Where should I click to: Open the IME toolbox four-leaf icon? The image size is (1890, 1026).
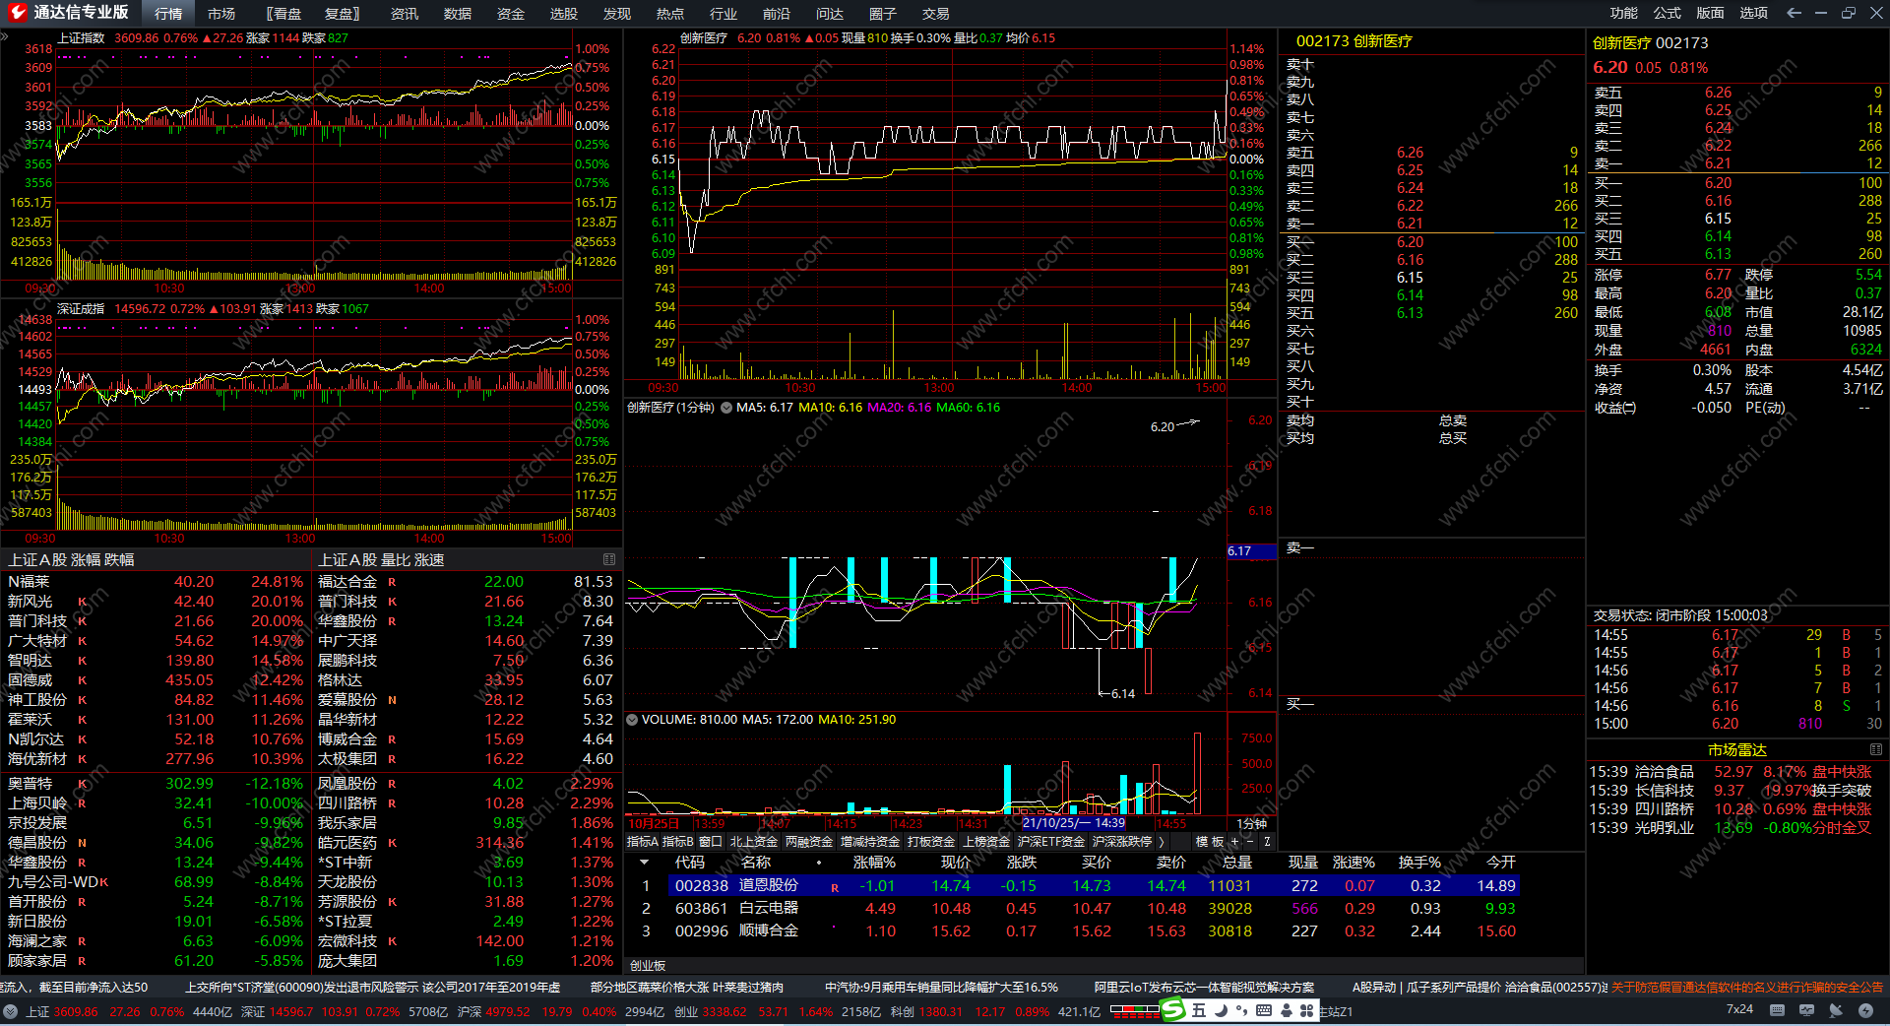(x=1307, y=1010)
